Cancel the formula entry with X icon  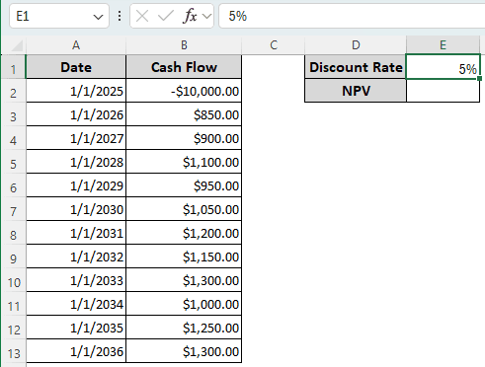(142, 16)
